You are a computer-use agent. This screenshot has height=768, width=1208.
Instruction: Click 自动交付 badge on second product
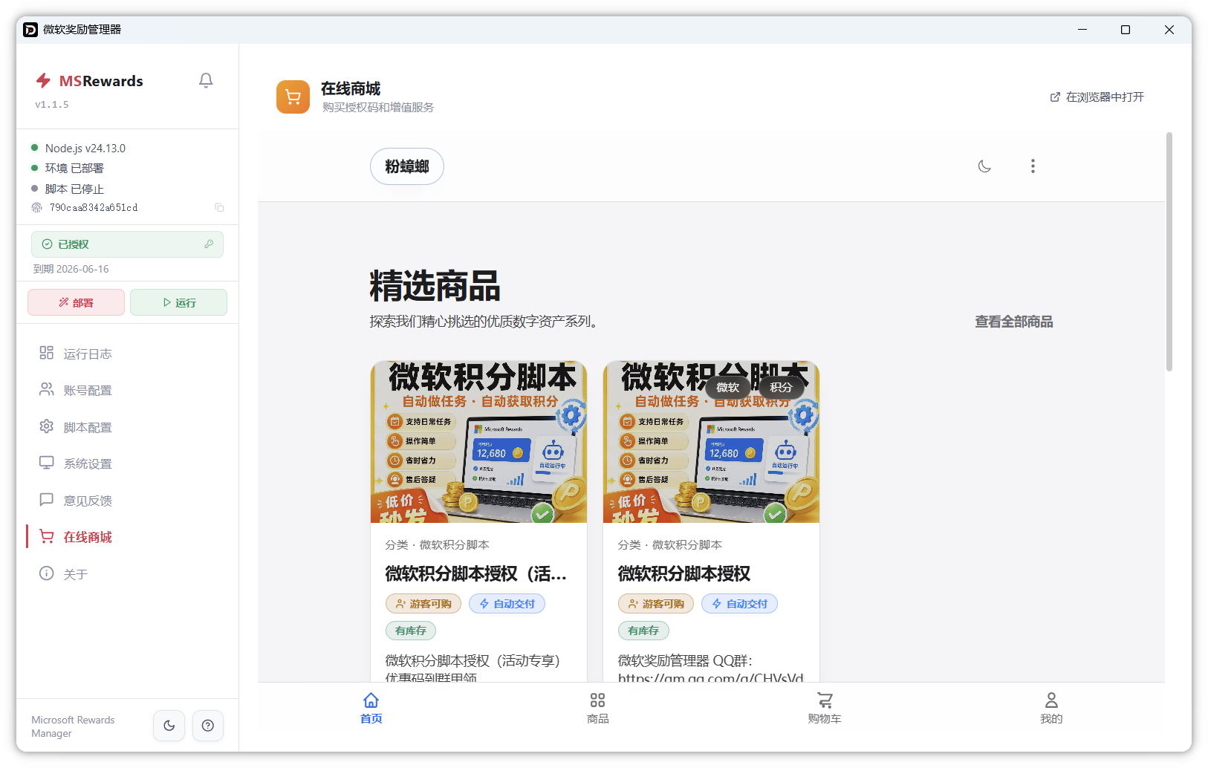[x=739, y=604]
